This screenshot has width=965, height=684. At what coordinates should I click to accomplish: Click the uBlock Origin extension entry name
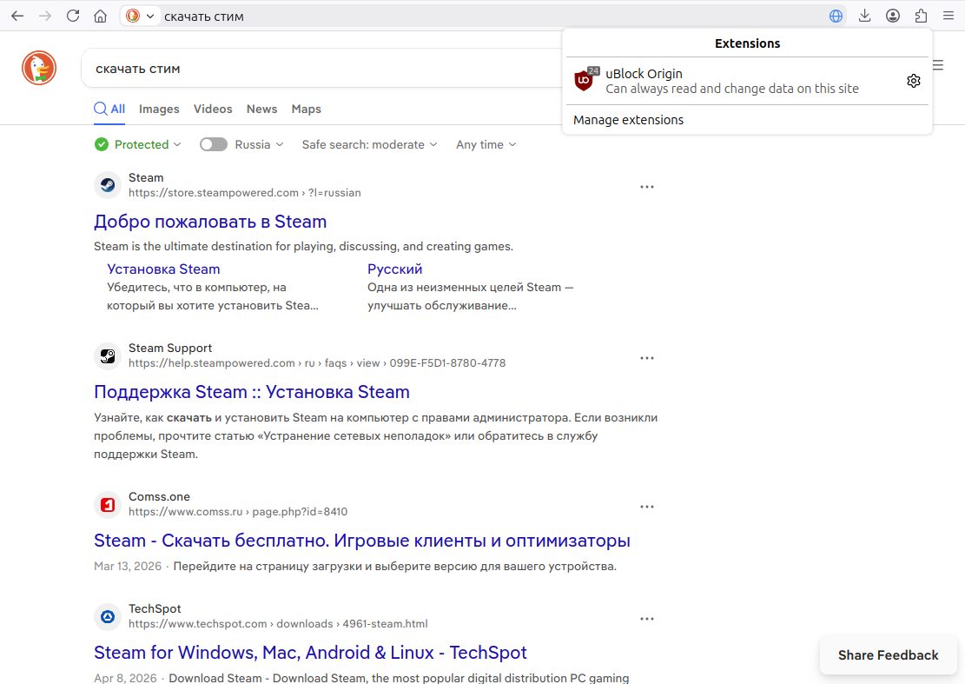(644, 74)
